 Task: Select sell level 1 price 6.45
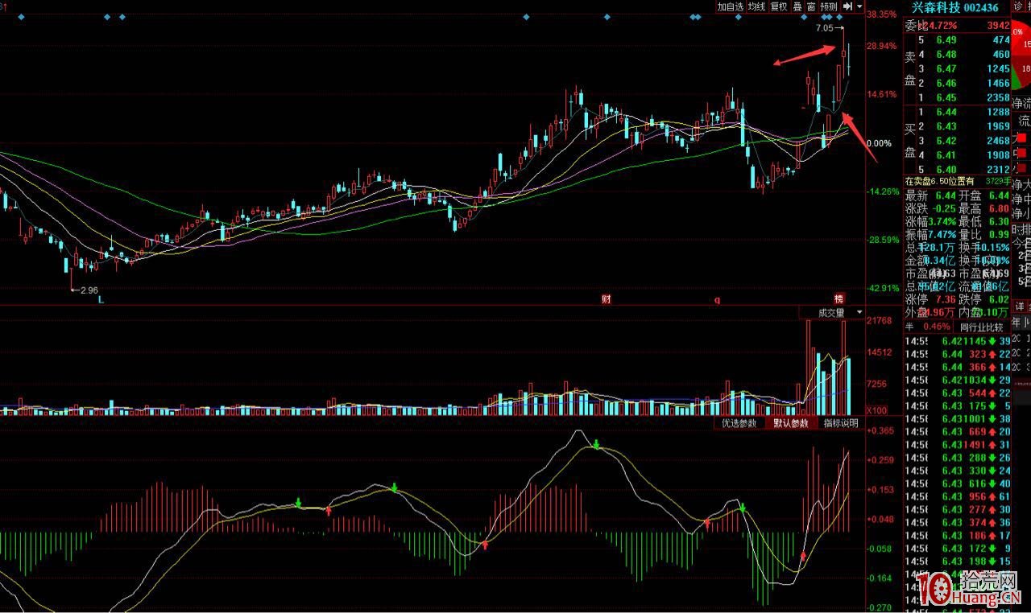[x=946, y=98]
